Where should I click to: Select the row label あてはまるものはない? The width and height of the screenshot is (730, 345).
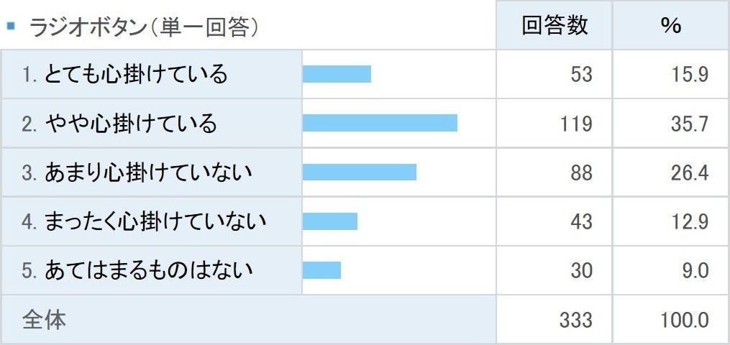137,270
